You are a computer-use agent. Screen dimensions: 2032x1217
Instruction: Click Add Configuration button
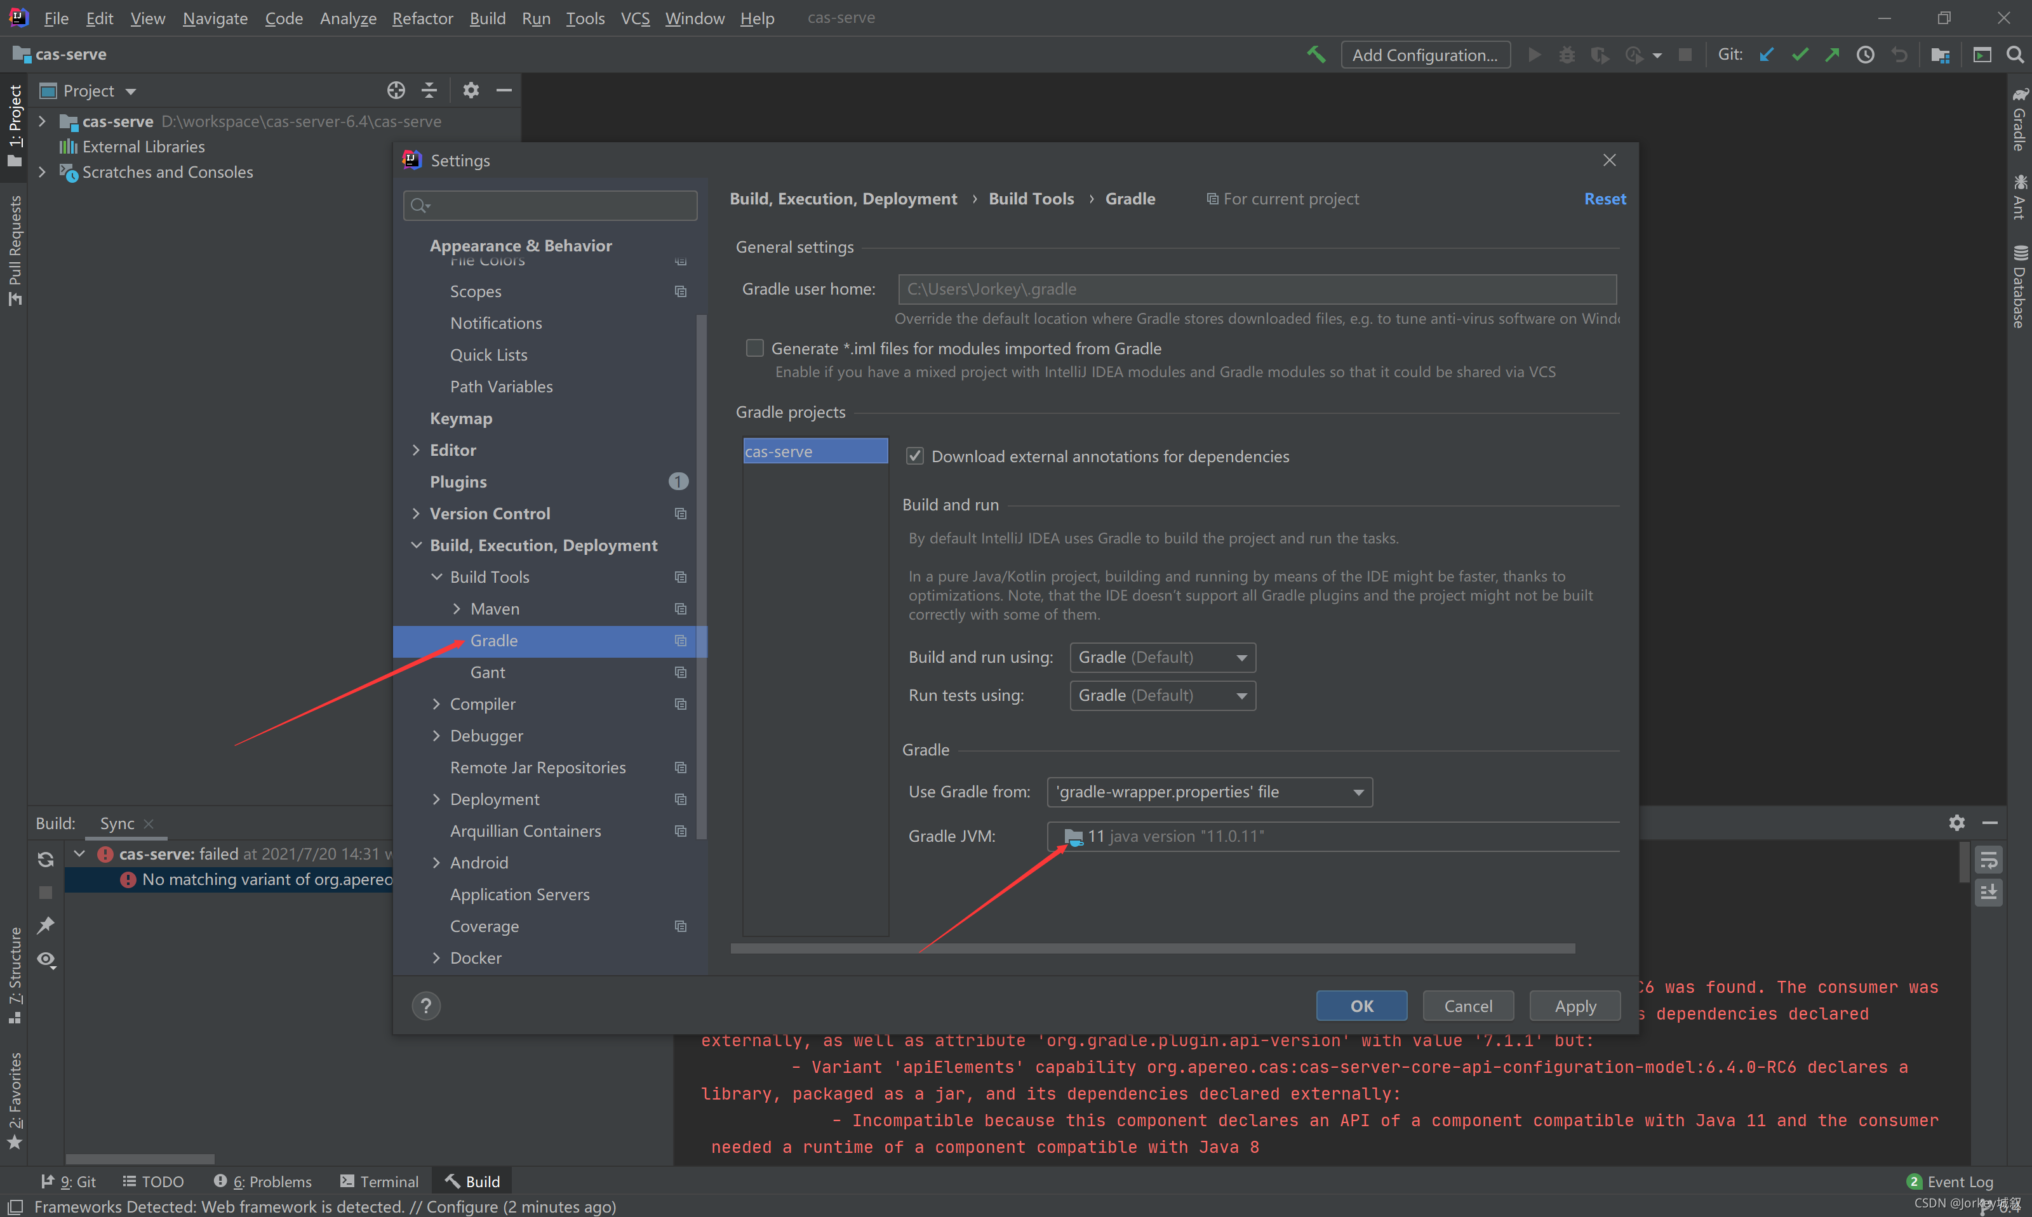pyautogui.click(x=1425, y=54)
